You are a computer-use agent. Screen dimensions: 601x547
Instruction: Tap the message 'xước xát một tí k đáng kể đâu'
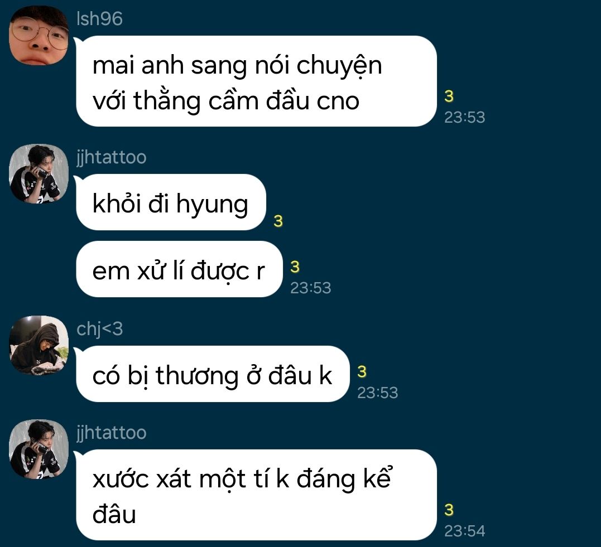(x=257, y=495)
